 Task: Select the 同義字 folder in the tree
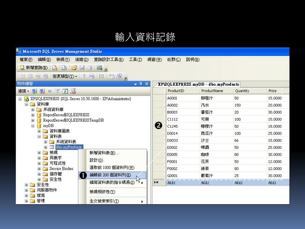click(56, 158)
